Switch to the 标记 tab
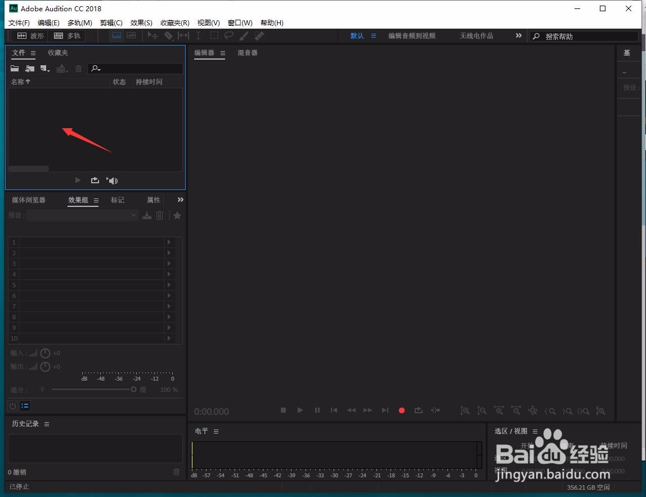 (118, 200)
